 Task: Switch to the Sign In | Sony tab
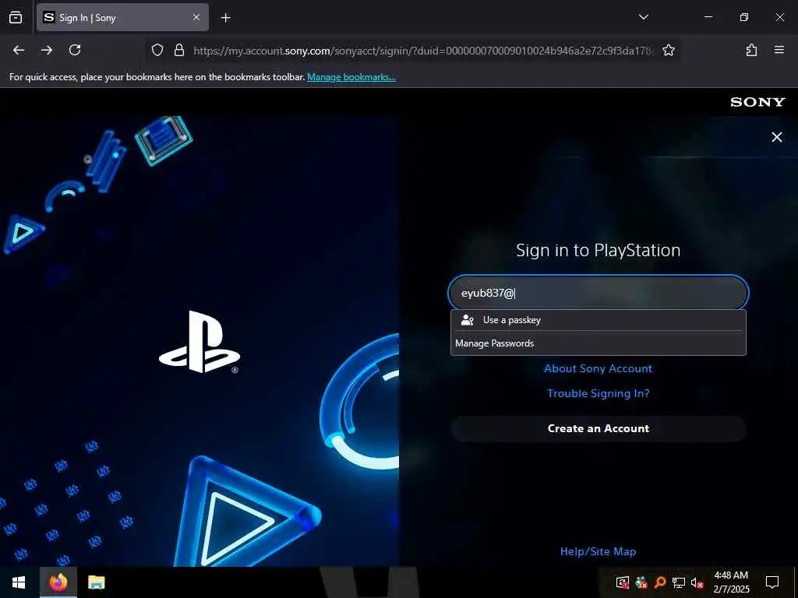[122, 17]
